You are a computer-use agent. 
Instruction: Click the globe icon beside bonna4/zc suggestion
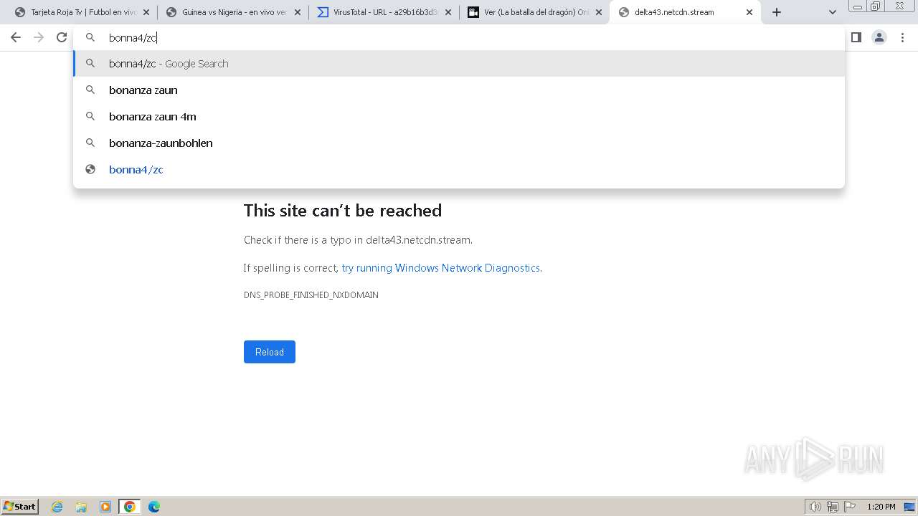tap(90, 170)
